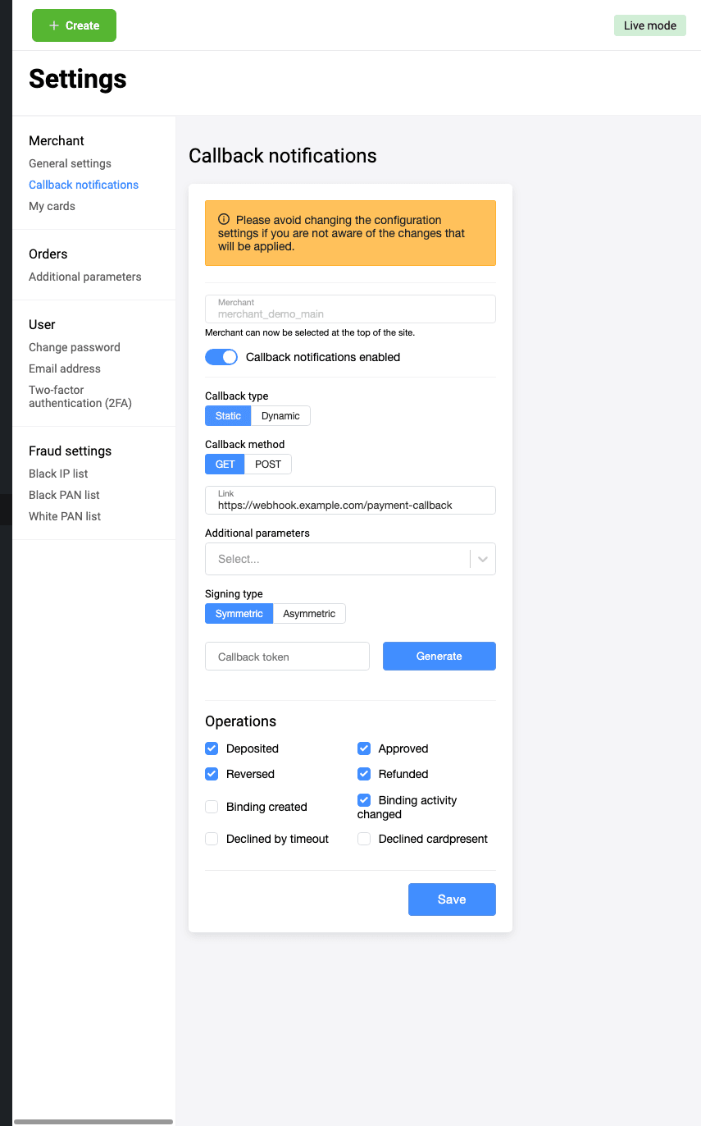The image size is (701, 1126).
Task: Click Generate callback token button
Action: pos(439,657)
